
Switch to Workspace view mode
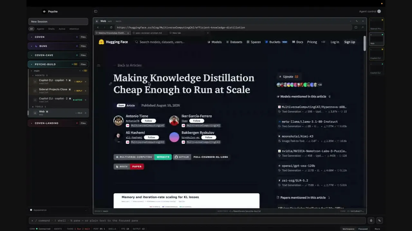(348, 229)
